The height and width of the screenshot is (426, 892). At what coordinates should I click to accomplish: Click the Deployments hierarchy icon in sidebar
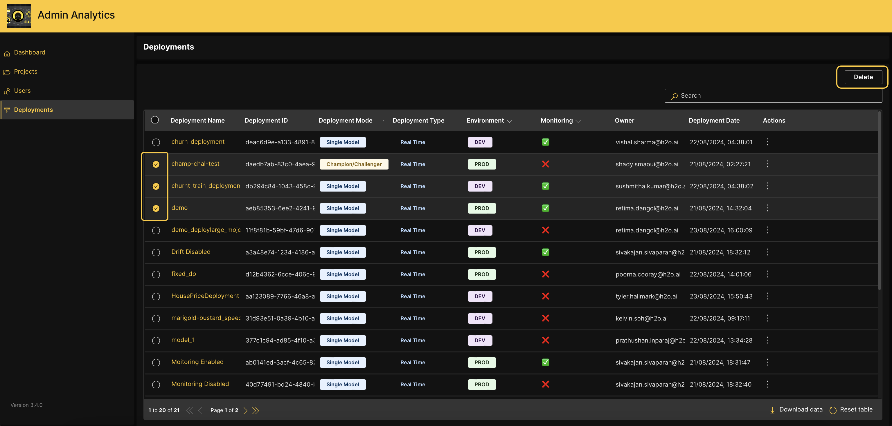pos(7,110)
